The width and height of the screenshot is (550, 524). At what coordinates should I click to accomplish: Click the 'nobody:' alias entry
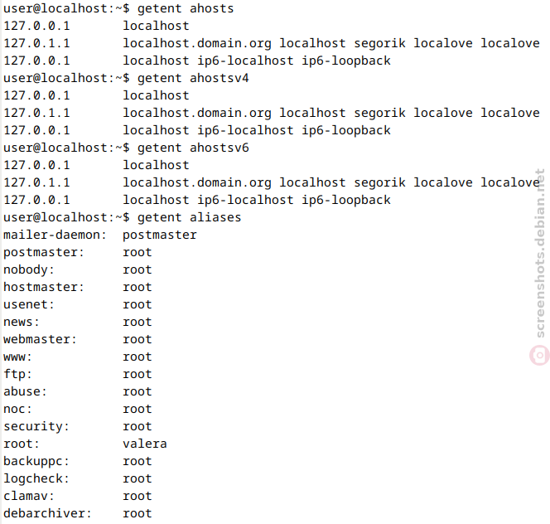[29, 269]
